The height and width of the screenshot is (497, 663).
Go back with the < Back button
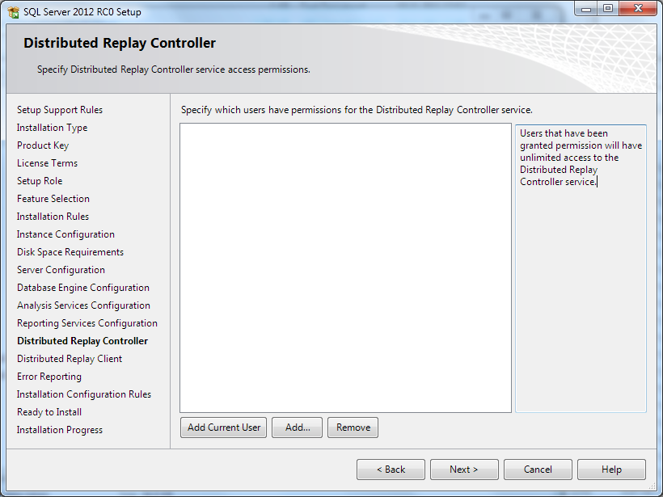(391, 470)
